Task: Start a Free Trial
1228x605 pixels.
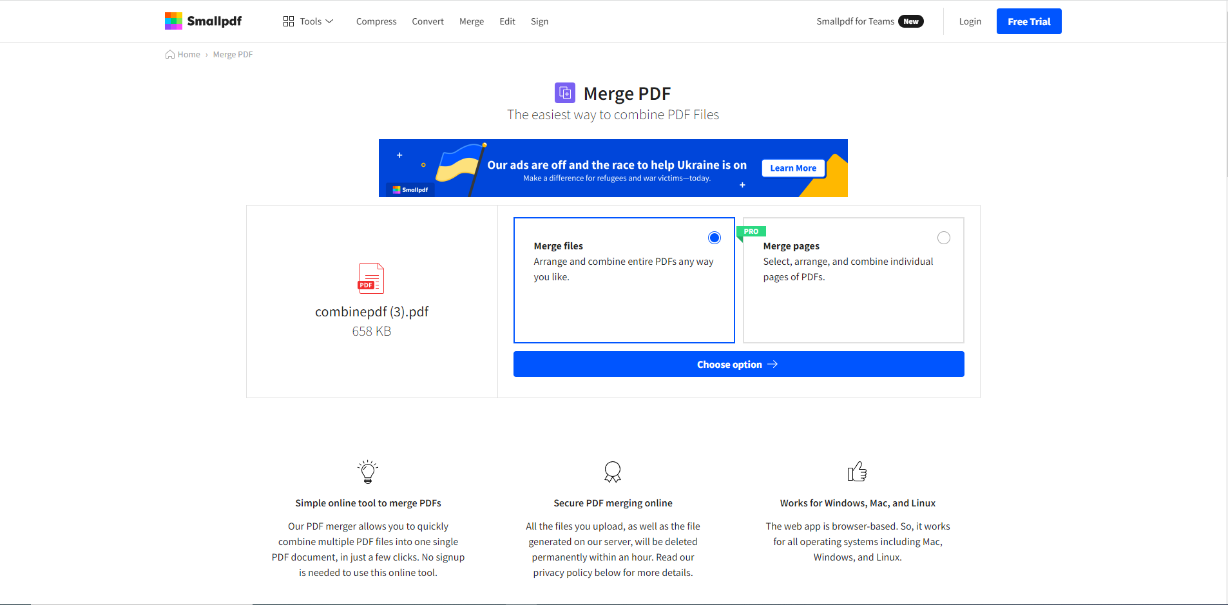Action: (x=1028, y=21)
